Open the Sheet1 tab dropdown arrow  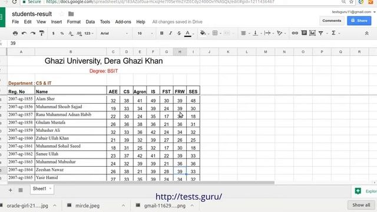50,188
